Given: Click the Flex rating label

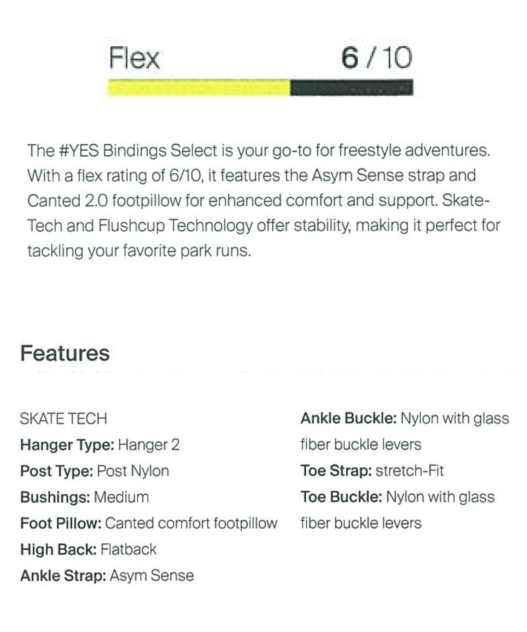Looking at the screenshot, I should click(134, 58).
